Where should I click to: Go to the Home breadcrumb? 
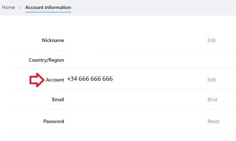pos(8,7)
